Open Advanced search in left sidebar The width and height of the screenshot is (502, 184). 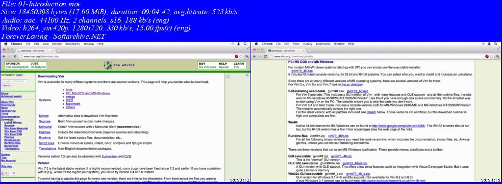click(12, 96)
